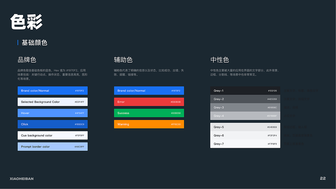
Task: Select the 中性色 description paragraph
Action: [245, 72]
